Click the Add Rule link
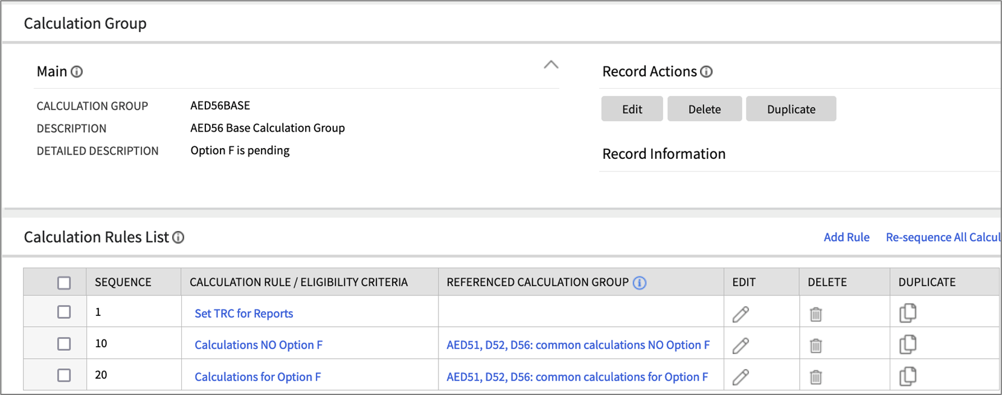 [x=846, y=237]
